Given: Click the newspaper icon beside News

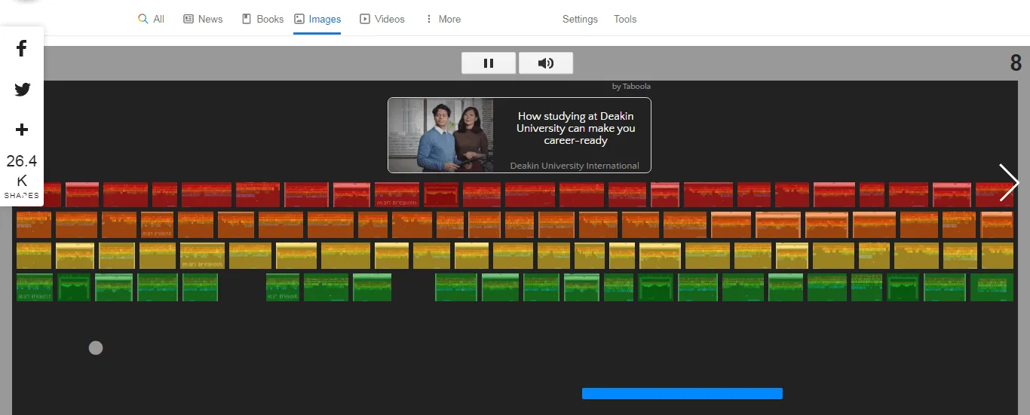Looking at the screenshot, I should 189,19.
